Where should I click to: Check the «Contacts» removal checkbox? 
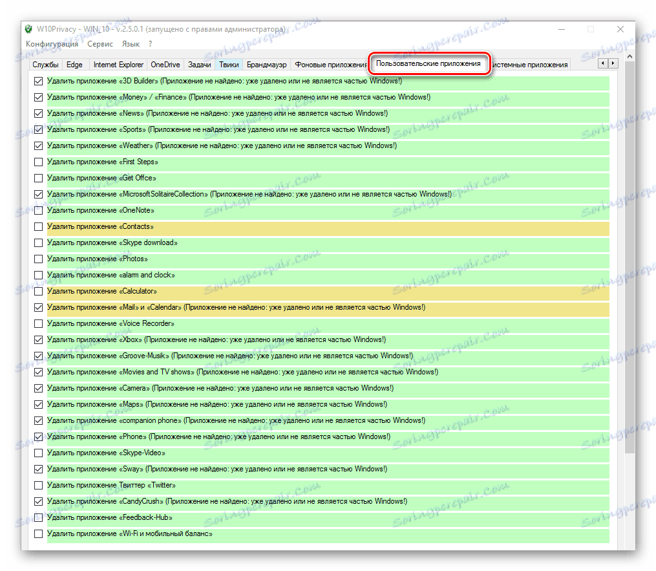click(39, 227)
